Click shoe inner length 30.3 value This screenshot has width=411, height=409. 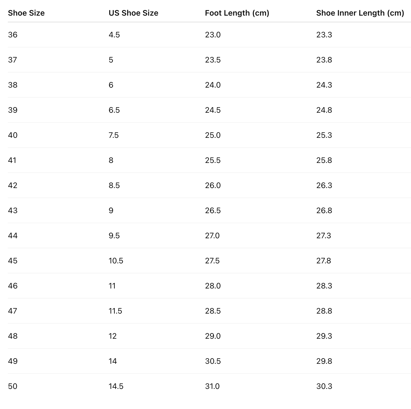click(x=324, y=386)
